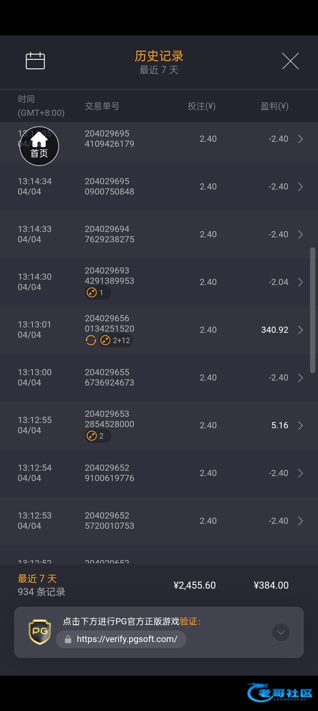The height and width of the screenshot is (711, 318).
Task: Expand details for 13:12:54 record
Action: coord(300,473)
